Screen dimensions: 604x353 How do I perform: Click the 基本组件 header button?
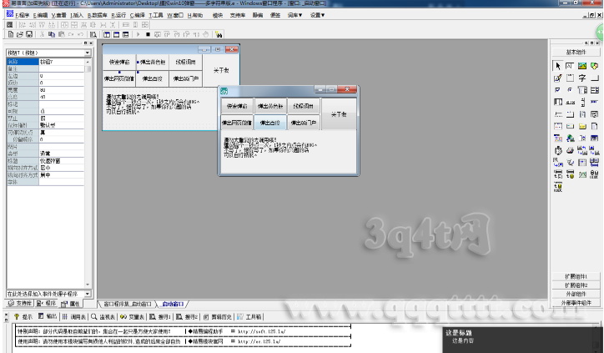click(x=576, y=52)
